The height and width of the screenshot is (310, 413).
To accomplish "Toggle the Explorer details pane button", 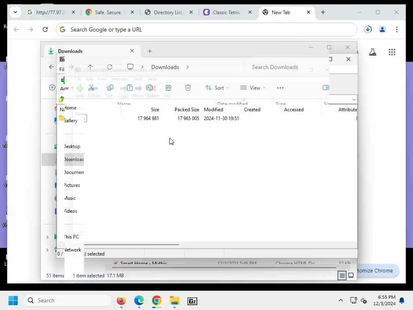I will click(325, 88).
